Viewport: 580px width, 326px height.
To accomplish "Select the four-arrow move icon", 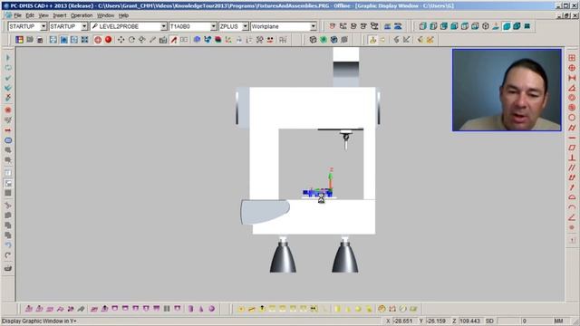I will (x=121, y=40).
